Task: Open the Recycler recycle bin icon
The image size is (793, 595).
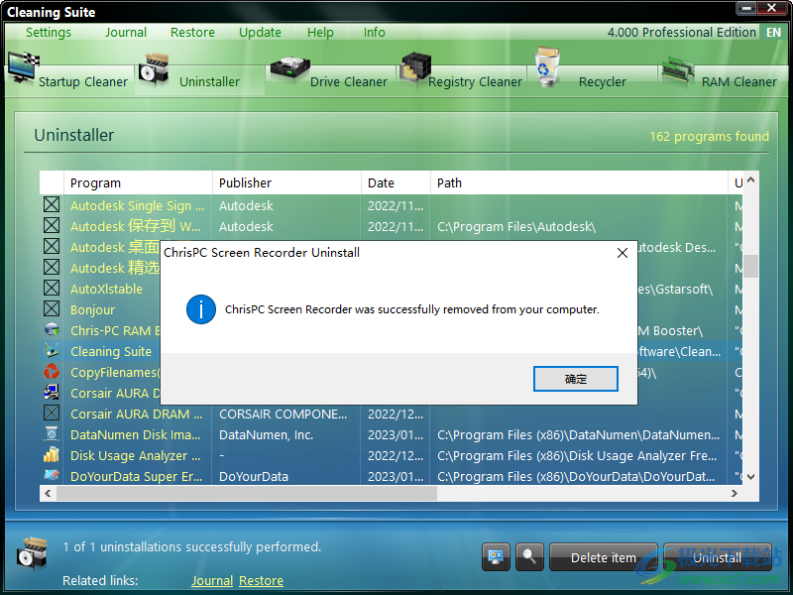Action: [547, 65]
